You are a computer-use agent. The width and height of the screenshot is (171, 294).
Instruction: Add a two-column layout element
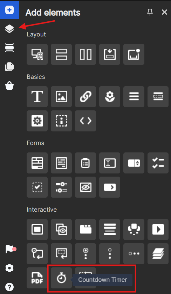(x=85, y=54)
